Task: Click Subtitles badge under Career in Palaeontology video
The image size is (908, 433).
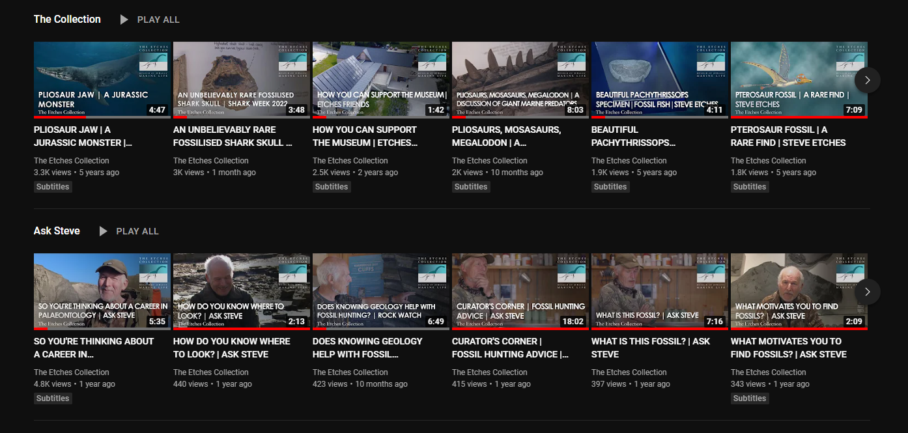Action: [x=53, y=398]
